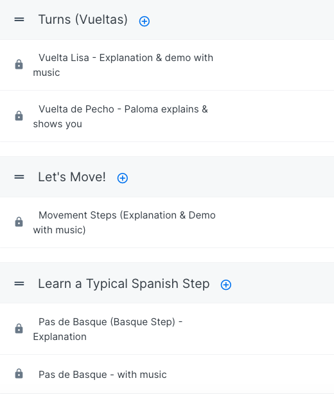334x394 pixels.
Task: Open the Vuelta Lisa explanation and demo lesson
Action: coord(123,65)
